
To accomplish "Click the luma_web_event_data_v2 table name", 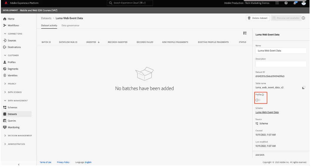I will coord(269,87).
